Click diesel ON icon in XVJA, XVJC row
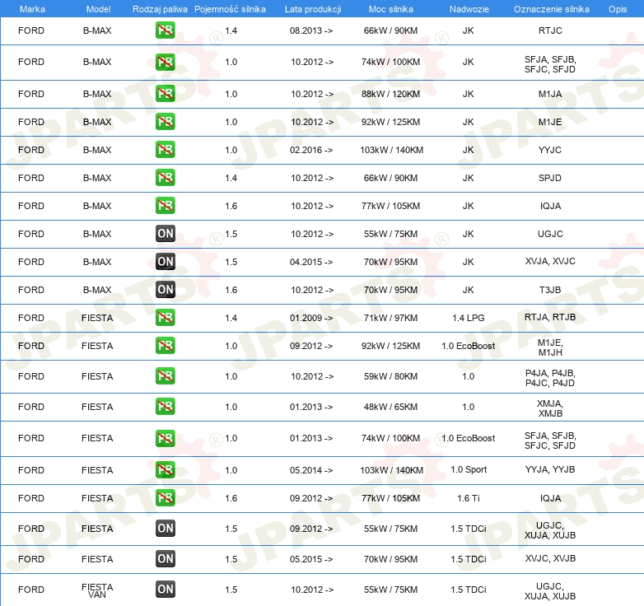The image size is (644, 606). pyautogui.click(x=165, y=261)
